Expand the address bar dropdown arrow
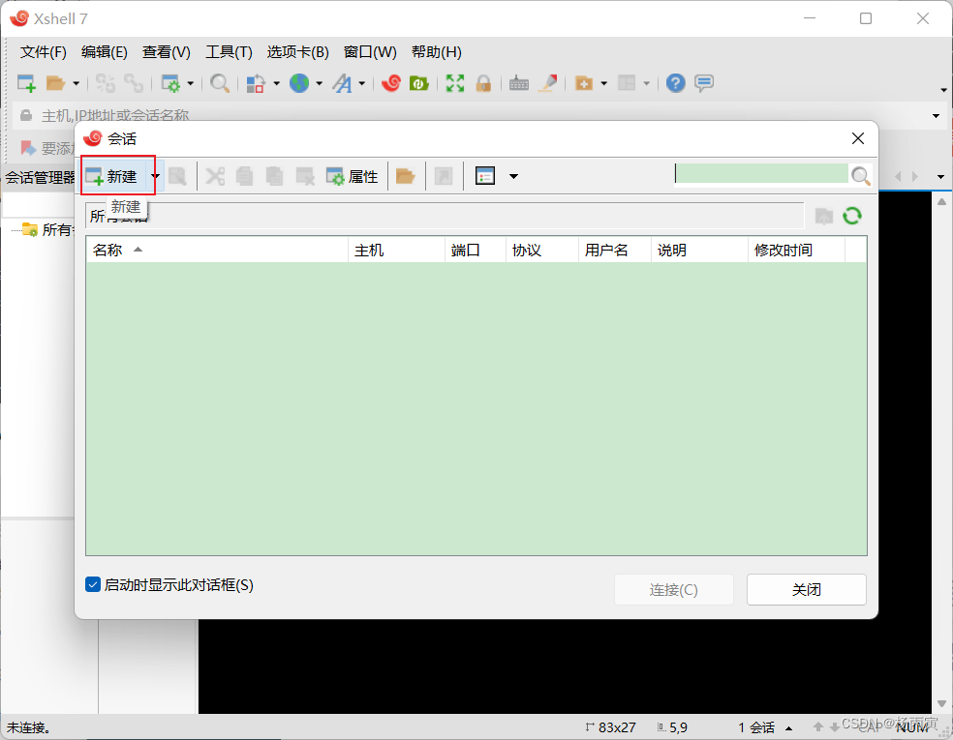Viewport: 953px width, 740px height. [936, 116]
